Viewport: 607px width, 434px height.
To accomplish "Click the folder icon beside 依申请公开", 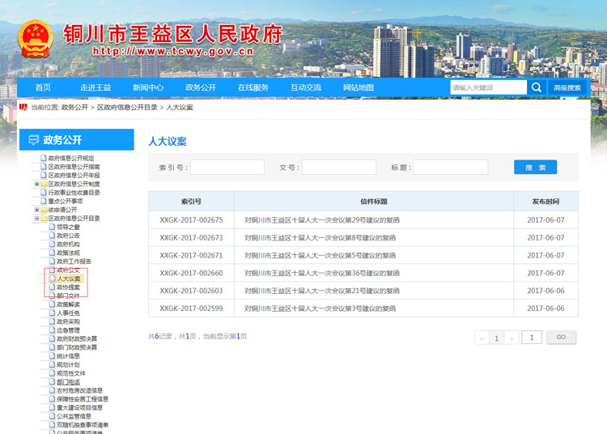I will 44,210.
